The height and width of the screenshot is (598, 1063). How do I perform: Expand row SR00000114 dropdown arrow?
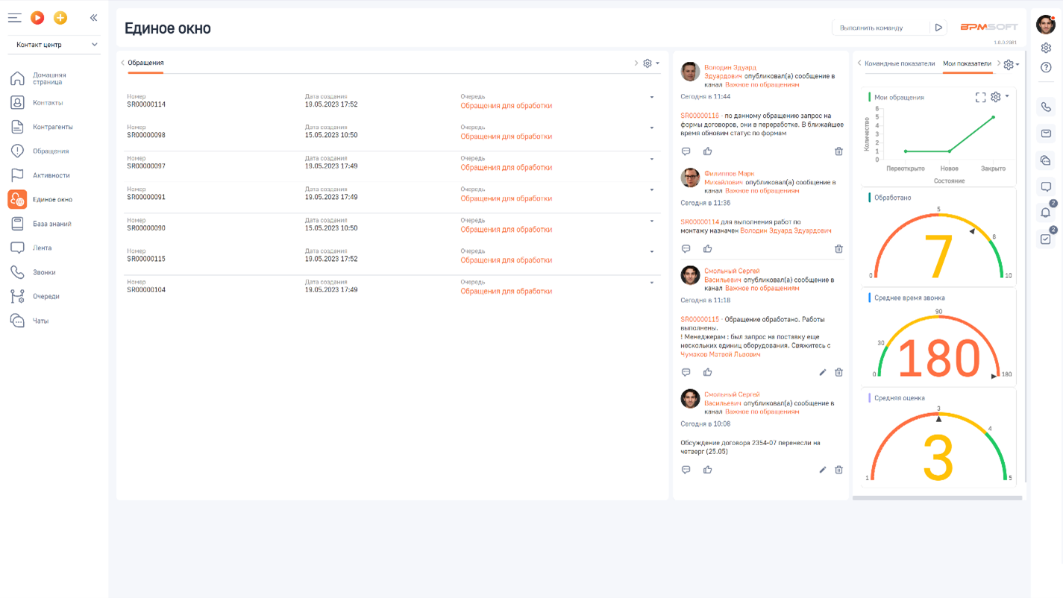click(x=652, y=98)
